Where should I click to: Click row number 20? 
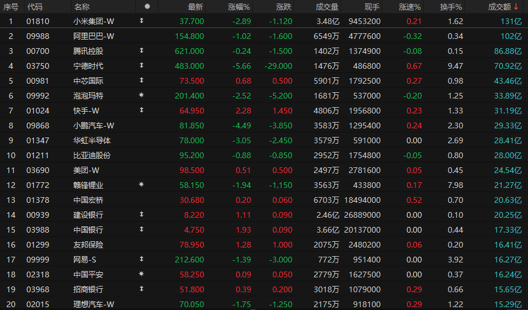tap(11, 304)
